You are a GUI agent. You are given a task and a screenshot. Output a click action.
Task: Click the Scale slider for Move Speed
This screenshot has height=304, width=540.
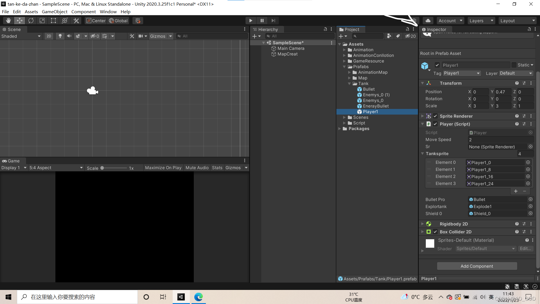pos(438,140)
